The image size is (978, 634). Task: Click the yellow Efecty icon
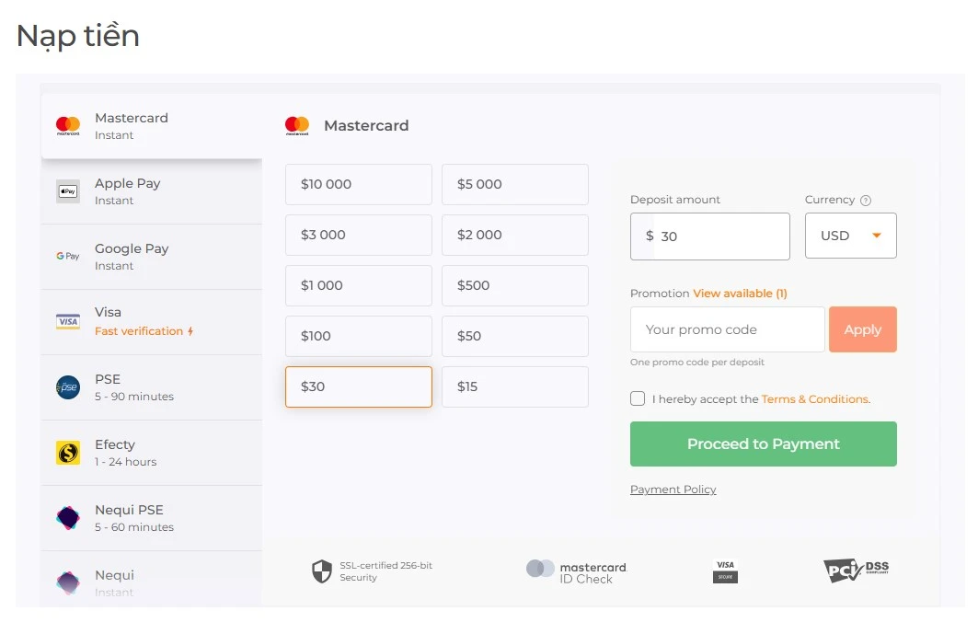pyautogui.click(x=68, y=453)
